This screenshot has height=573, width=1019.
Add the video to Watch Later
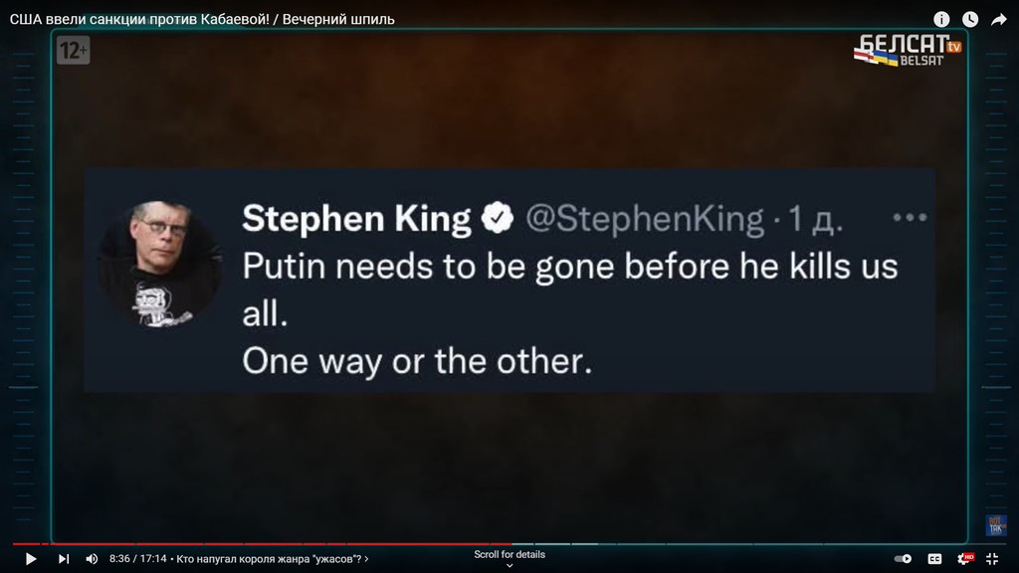[969, 20]
